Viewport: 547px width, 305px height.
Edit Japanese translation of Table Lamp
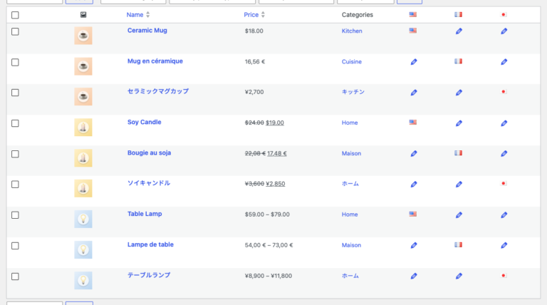[504, 215]
